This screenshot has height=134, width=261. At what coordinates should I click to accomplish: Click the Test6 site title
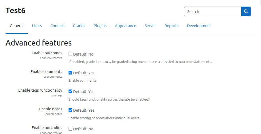[16, 11]
